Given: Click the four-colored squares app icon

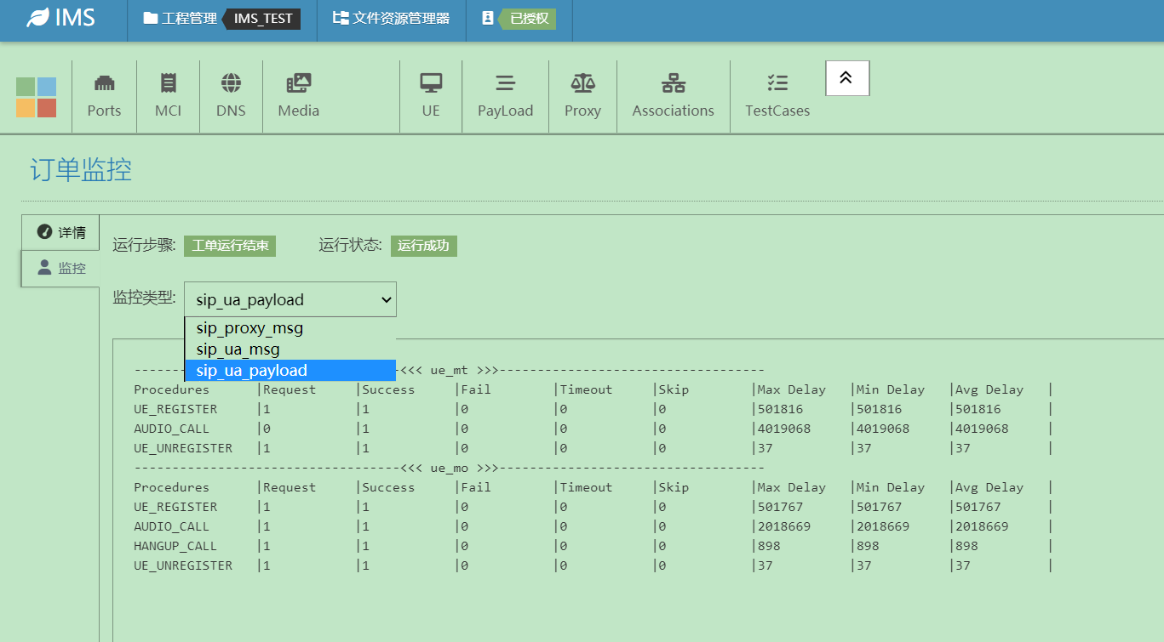Looking at the screenshot, I should click(36, 97).
